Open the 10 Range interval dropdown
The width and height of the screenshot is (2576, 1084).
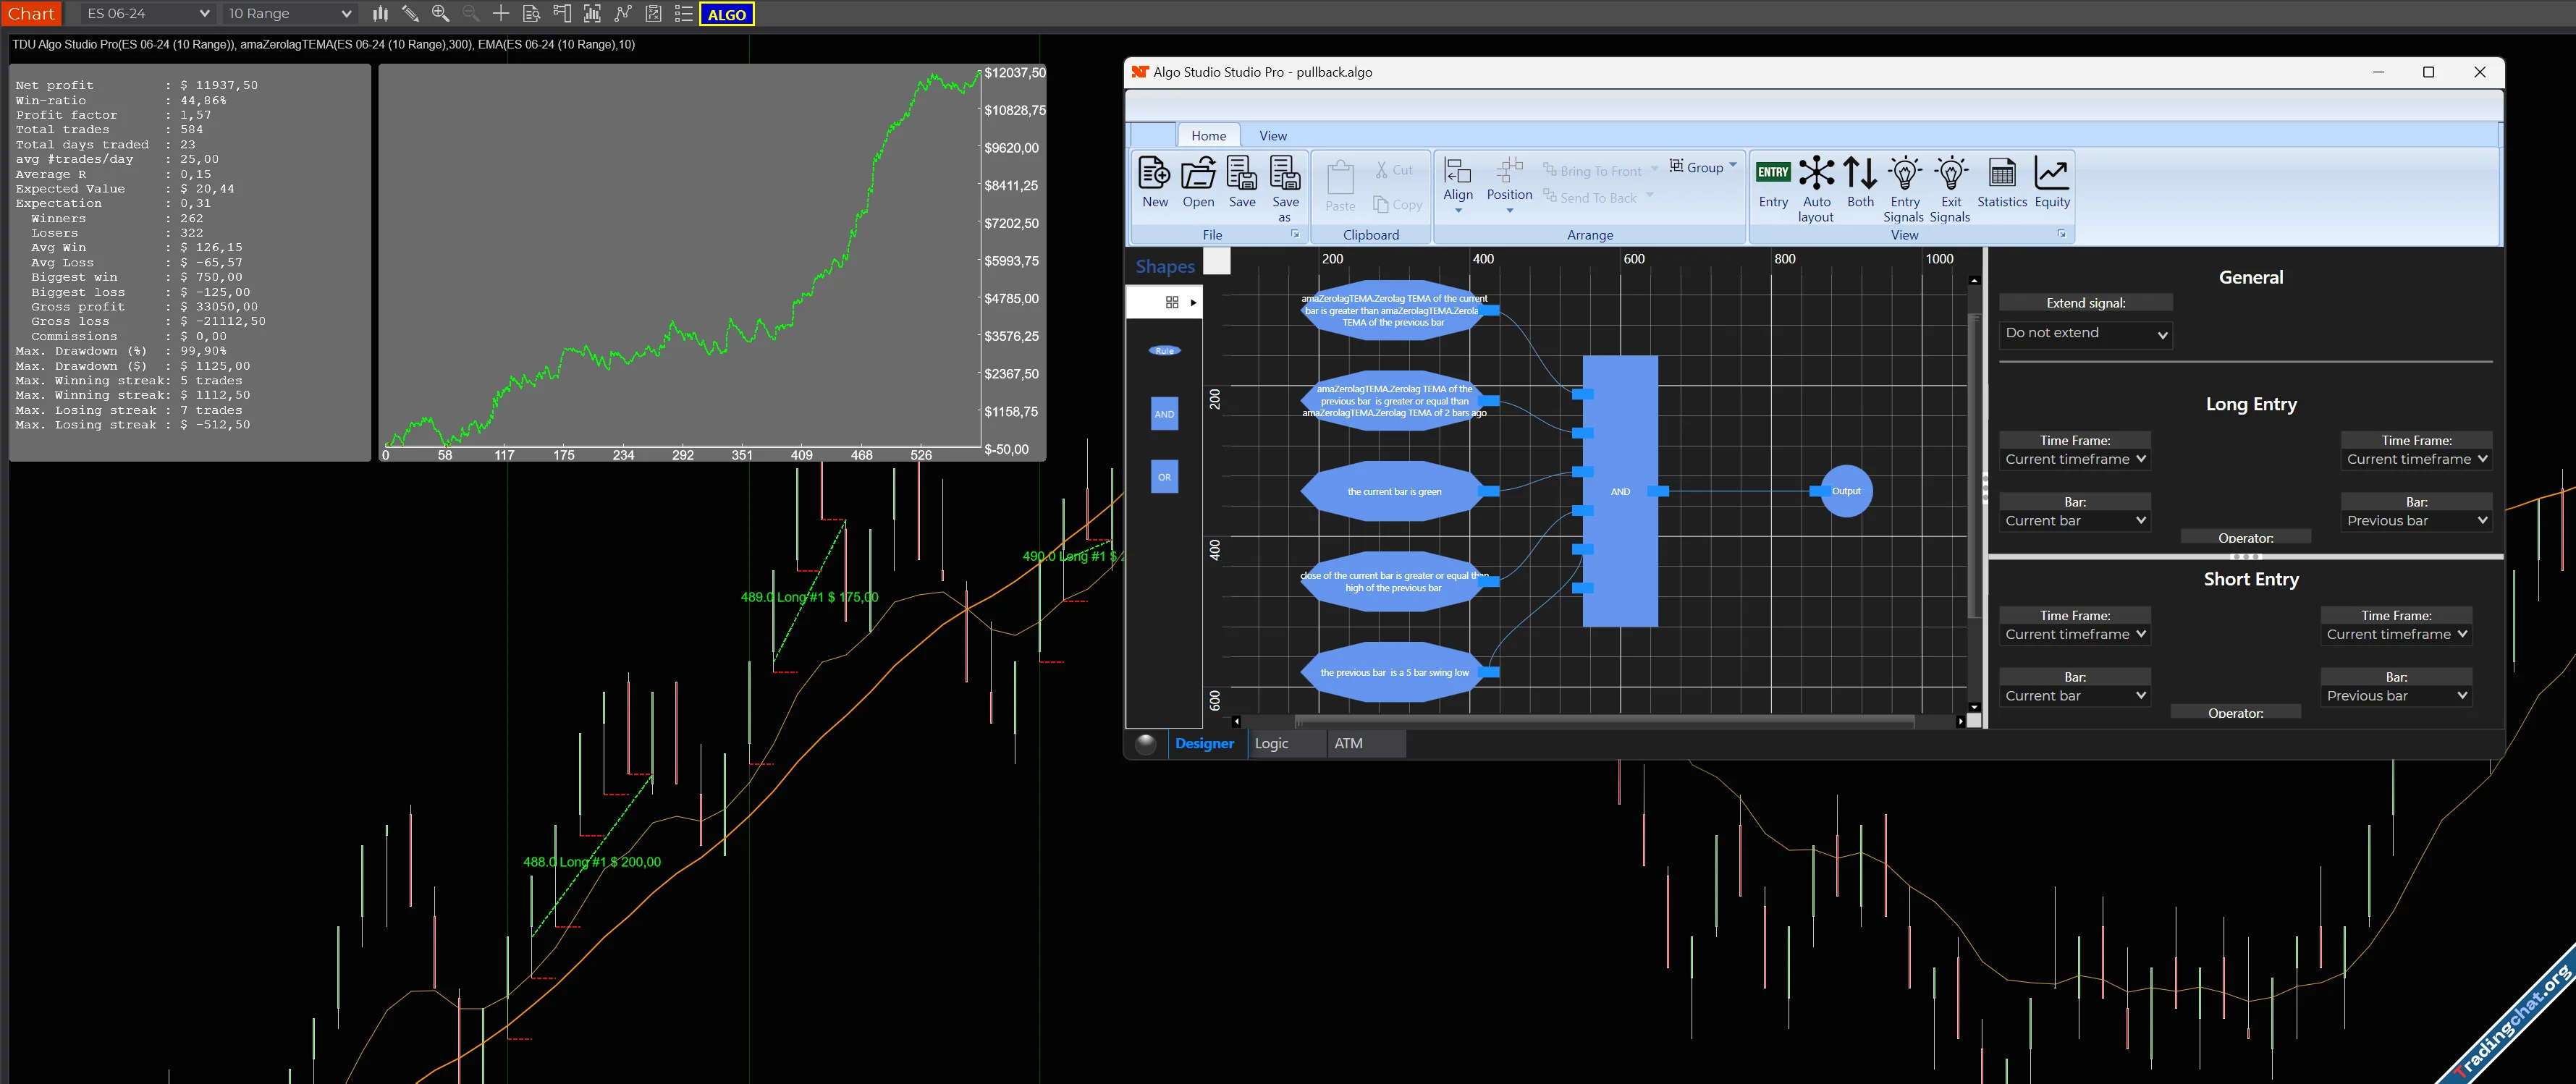tap(289, 14)
